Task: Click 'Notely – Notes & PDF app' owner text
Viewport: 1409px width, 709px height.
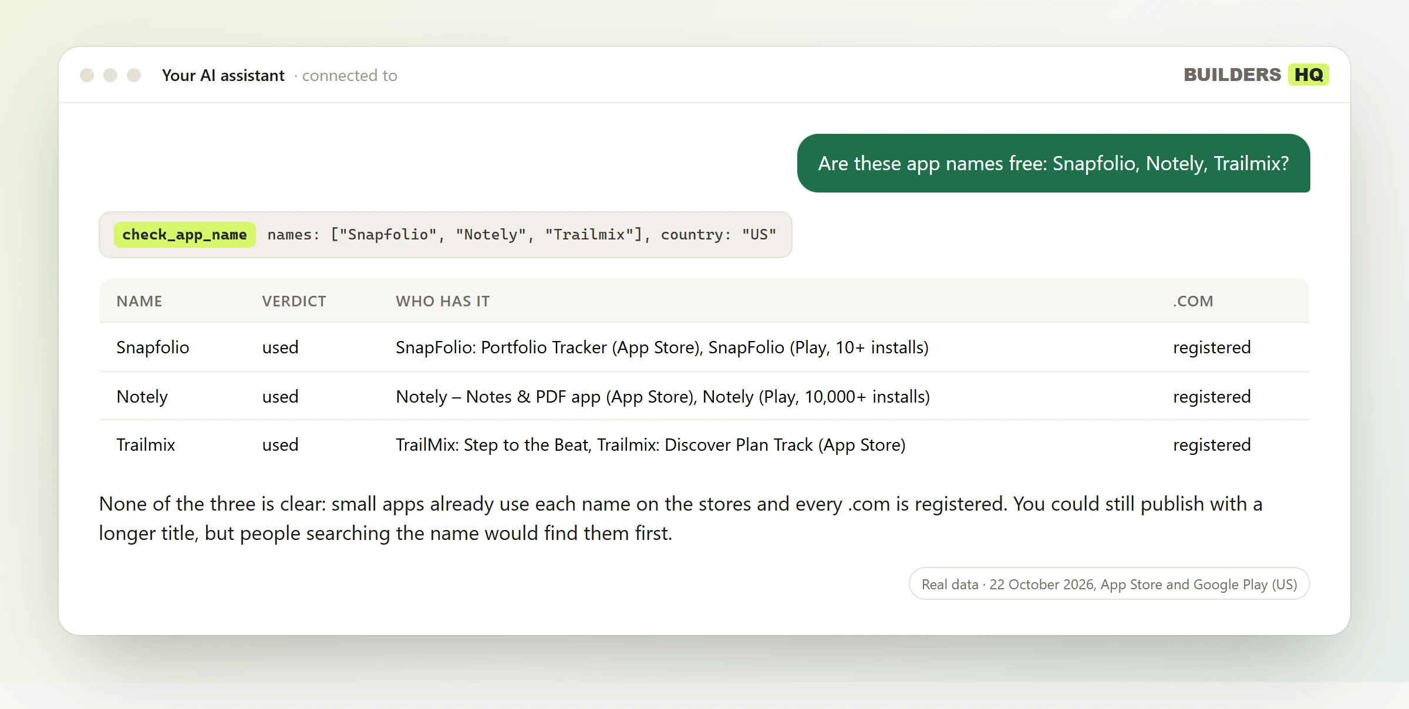Action: point(498,397)
